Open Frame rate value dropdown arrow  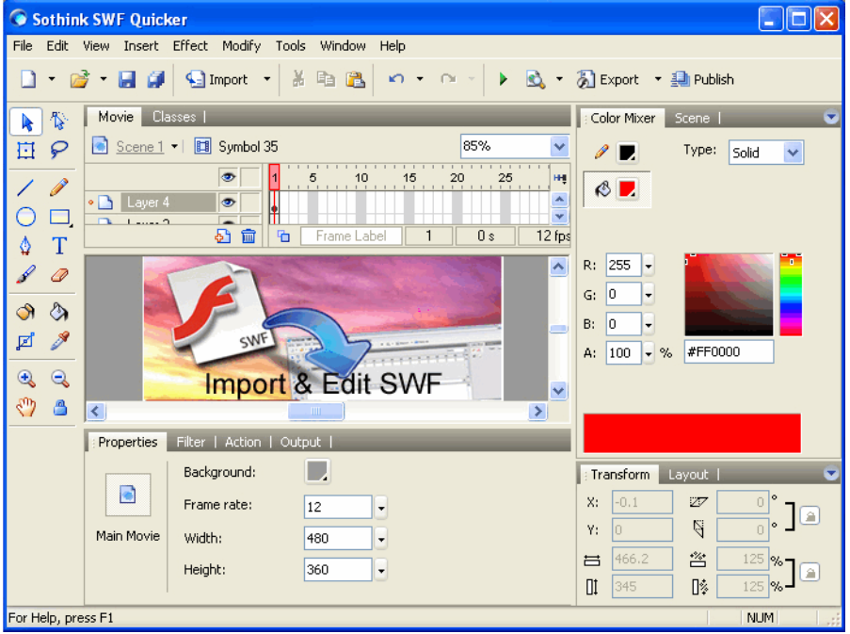click(x=381, y=508)
